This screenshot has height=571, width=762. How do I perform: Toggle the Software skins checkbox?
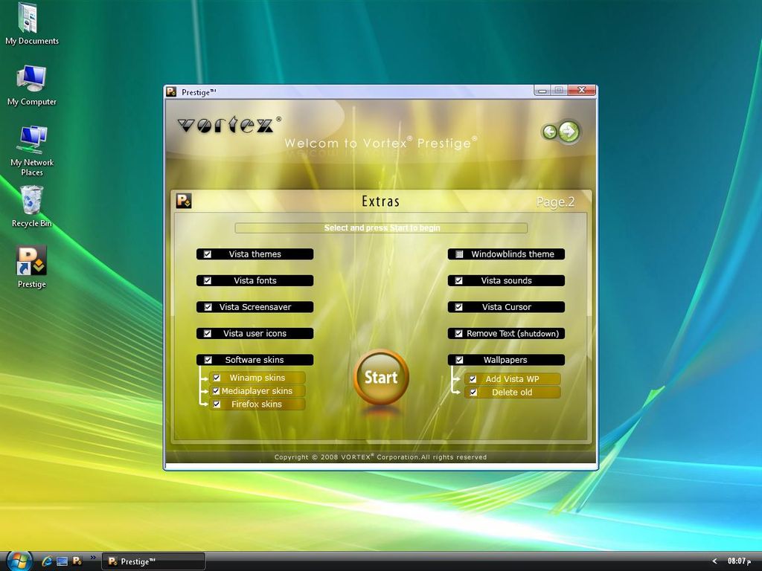(208, 360)
